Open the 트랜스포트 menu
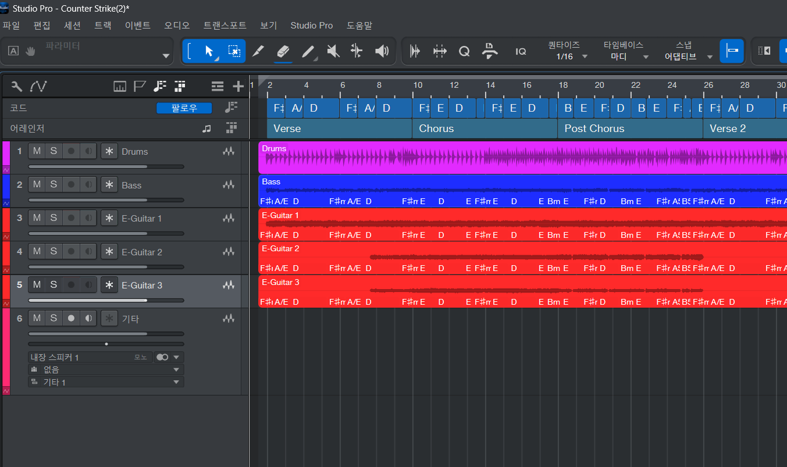 [225, 26]
